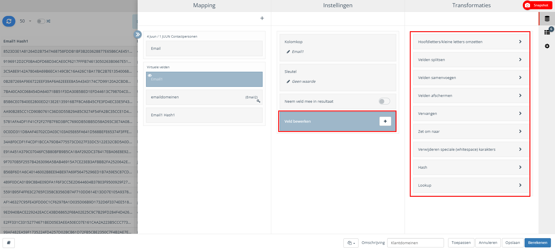Open the settings gear in right sidebar
The height and width of the screenshot is (250, 555).
547,46
